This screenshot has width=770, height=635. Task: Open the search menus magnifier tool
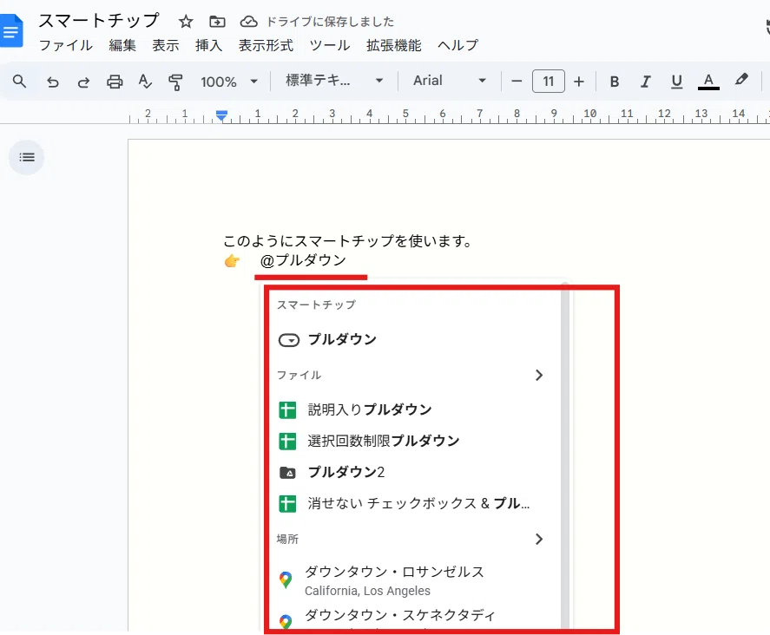pyautogui.click(x=20, y=81)
